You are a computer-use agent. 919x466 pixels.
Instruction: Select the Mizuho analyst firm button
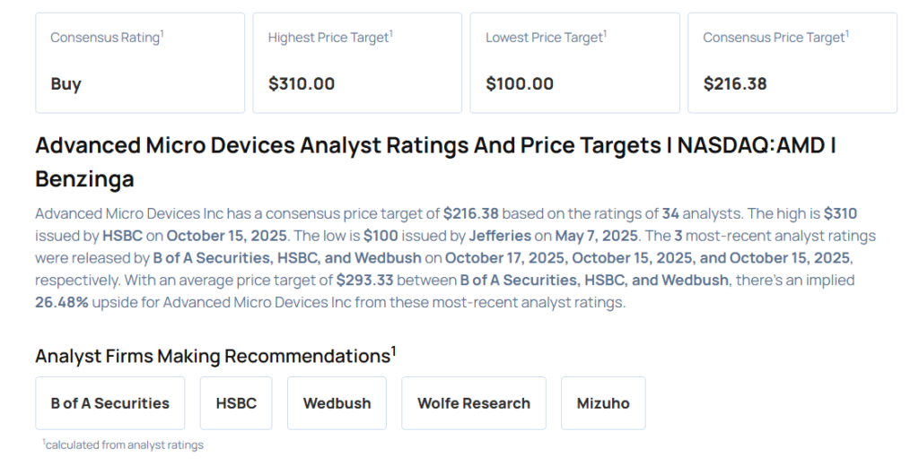click(603, 403)
